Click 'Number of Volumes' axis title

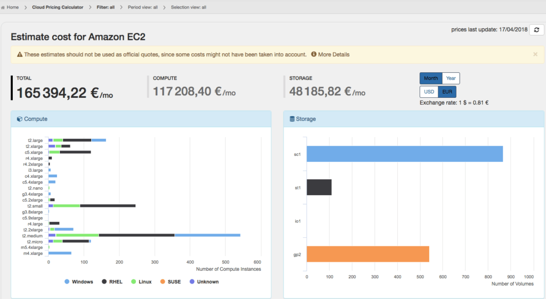pos(512,284)
